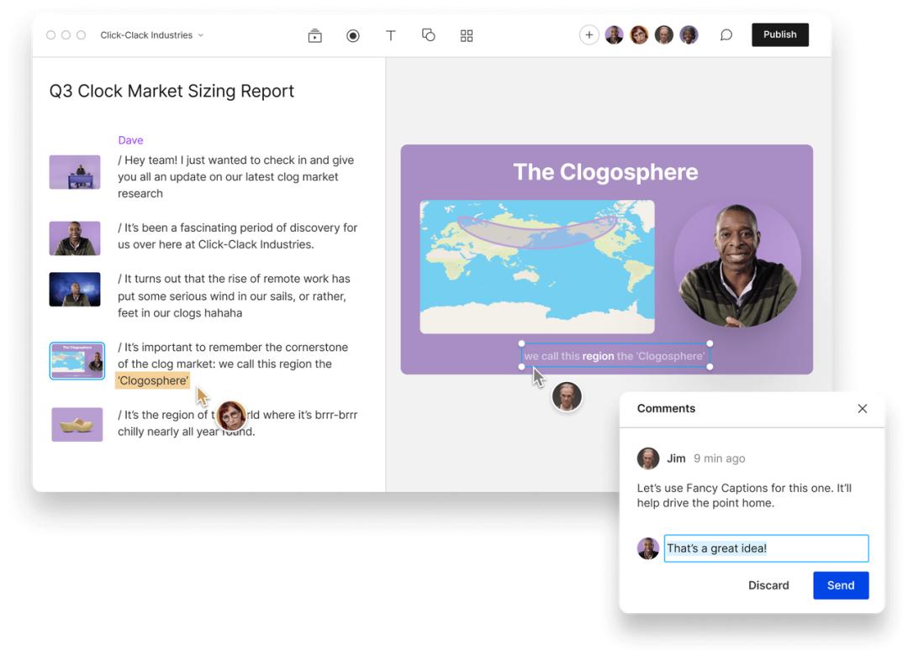Select the Clogosphere map scene thumbnail
Screen dimensions: 908x655
tap(77, 361)
